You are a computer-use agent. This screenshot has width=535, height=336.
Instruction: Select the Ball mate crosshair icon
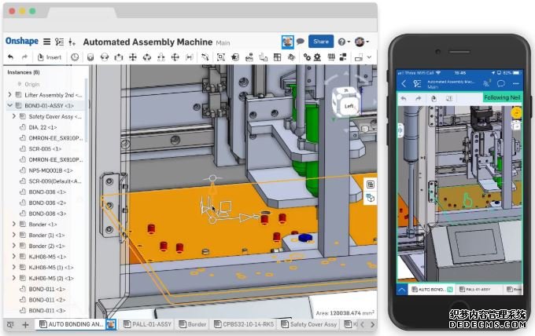[175, 57]
